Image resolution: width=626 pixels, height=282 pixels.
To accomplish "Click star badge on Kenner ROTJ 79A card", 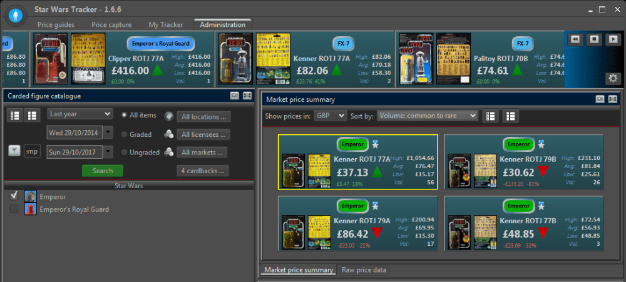I will tap(375, 206).
